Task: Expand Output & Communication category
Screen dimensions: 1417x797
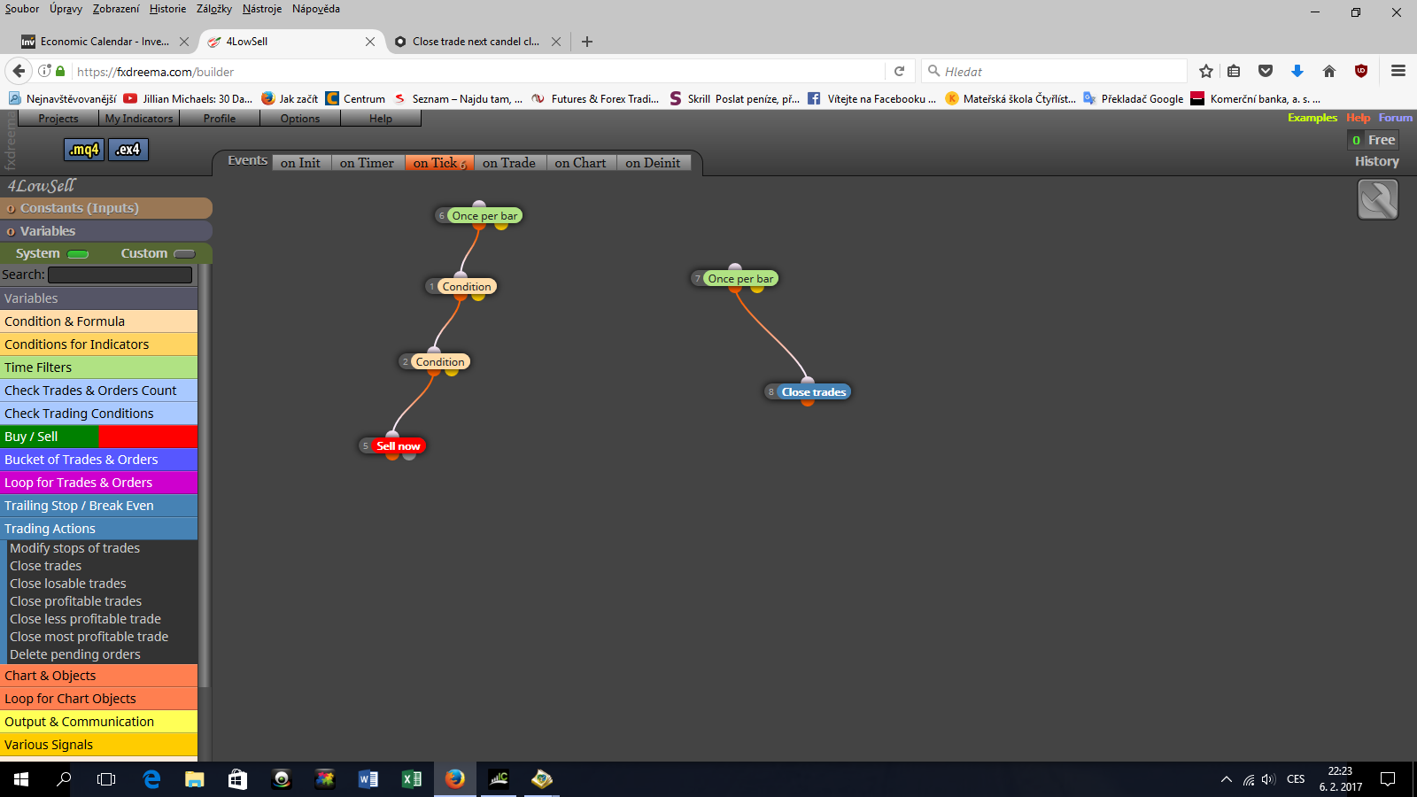Action: pyautogui.click(x=98, y=722)
